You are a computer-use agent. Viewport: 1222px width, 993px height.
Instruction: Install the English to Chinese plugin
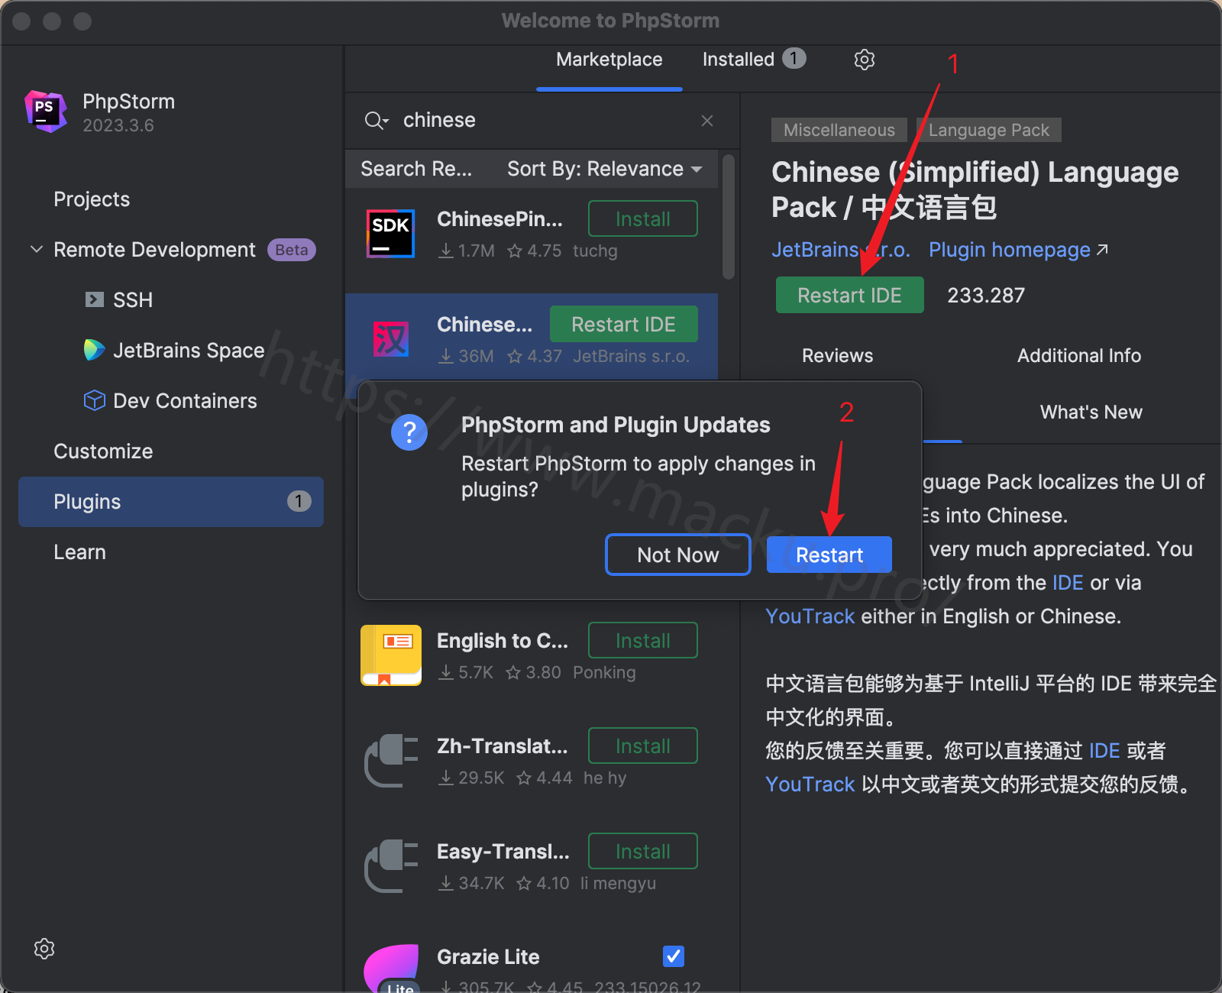(643, 641)
